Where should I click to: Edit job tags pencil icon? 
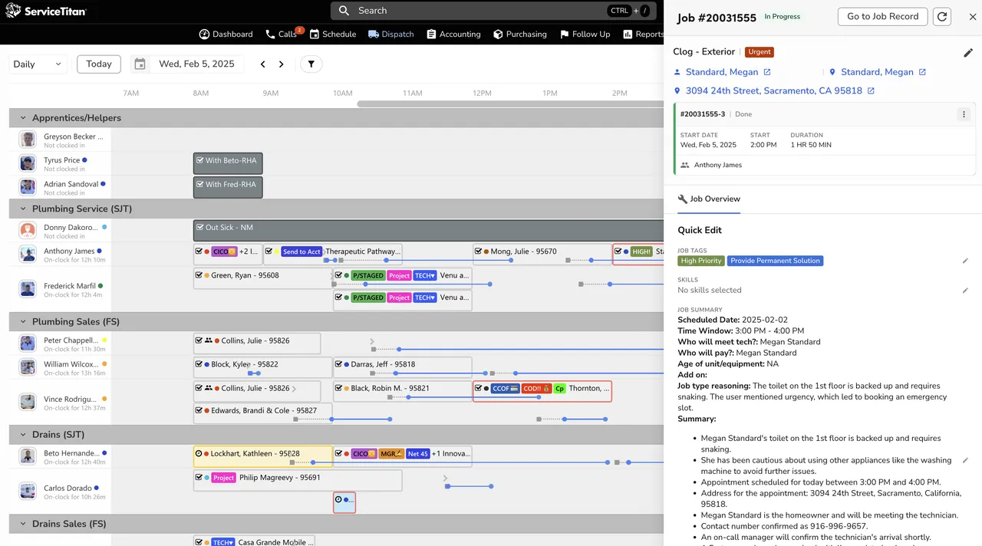(965, 261)
